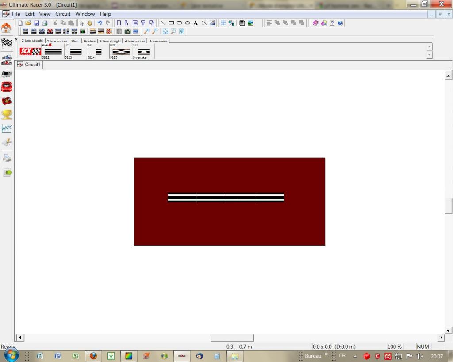Click the checkered flag icon in sidebar
The width and height of the screenshot is (453, 362).
pos(7,43)
